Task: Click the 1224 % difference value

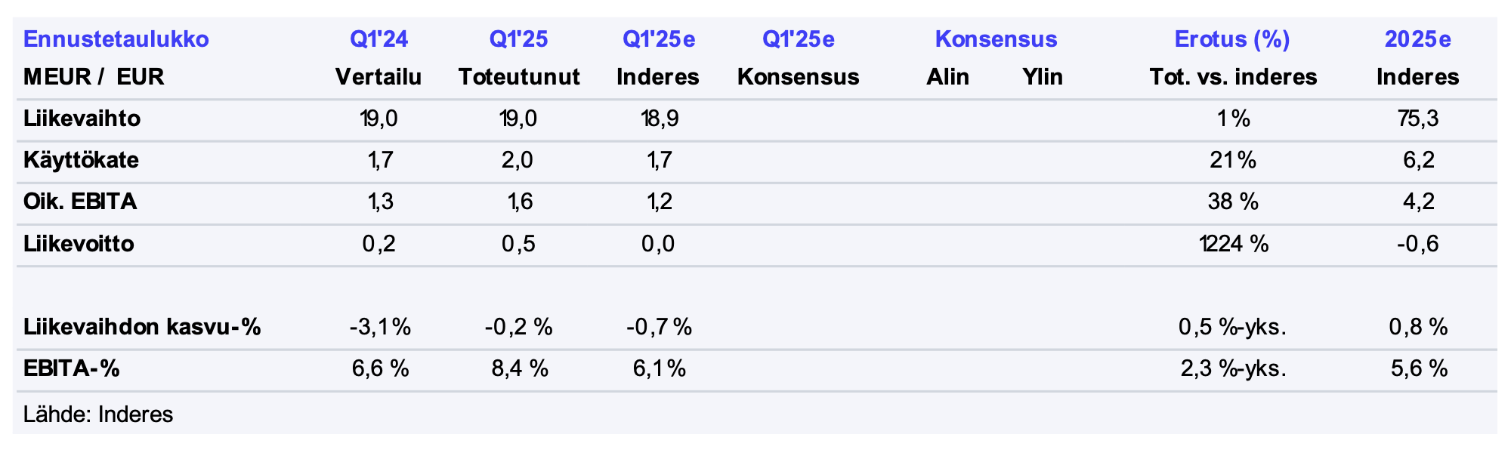Action: click(1233, 244)
